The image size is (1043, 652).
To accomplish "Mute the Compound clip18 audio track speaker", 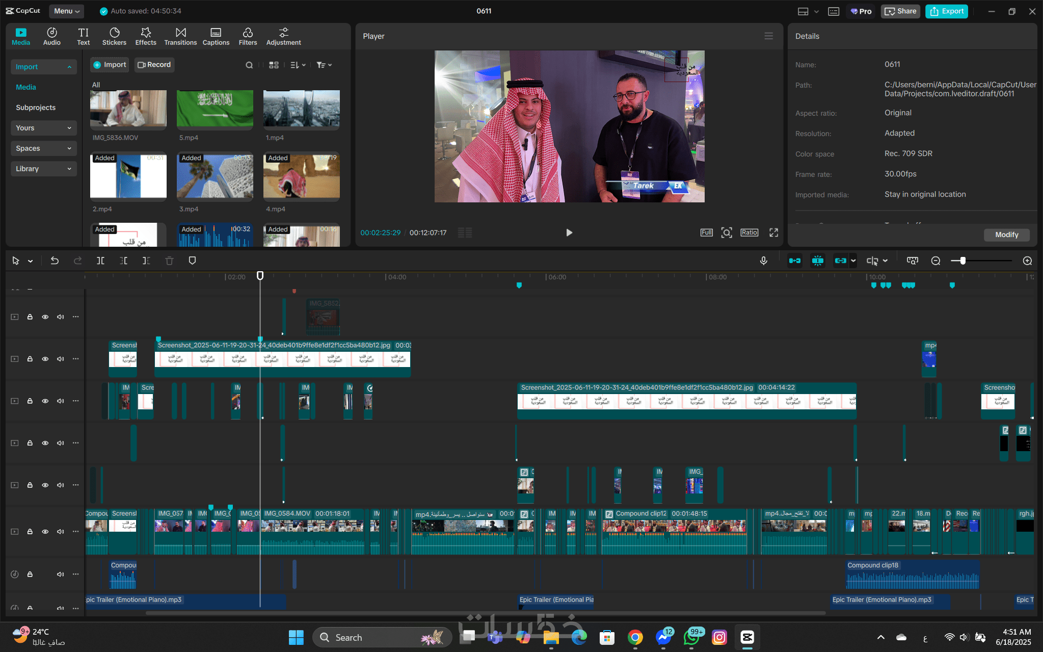I will pyautogui.click(x=61, y=574).
